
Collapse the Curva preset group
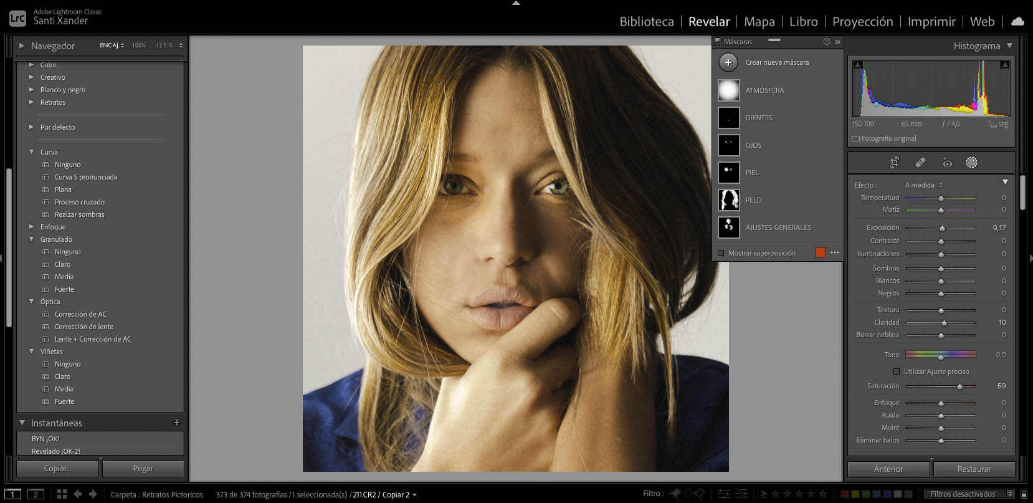click(x=31, y=152)
